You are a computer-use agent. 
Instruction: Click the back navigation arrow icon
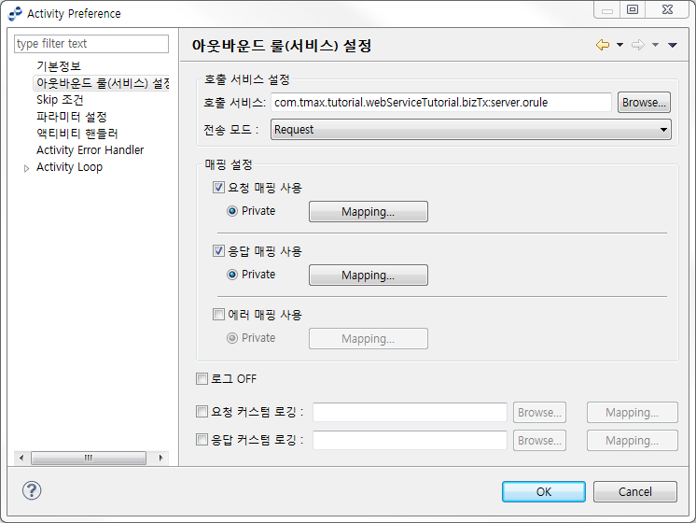(x=603, y=46)
